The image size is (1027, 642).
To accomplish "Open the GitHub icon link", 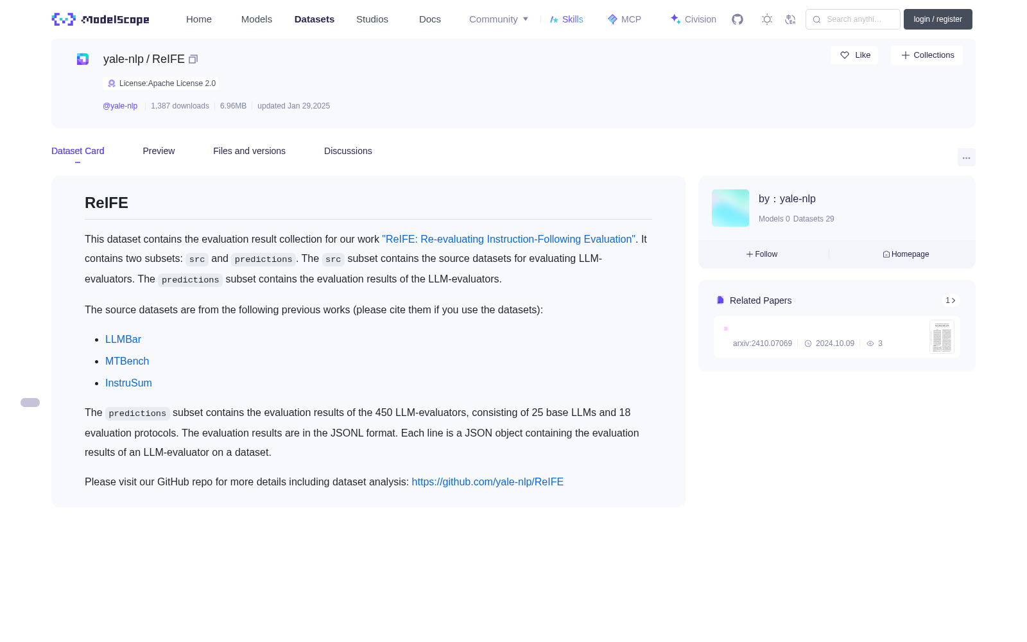I will [x=738, y=19].
